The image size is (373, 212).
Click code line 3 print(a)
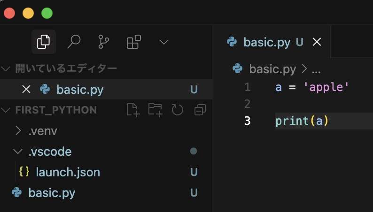click(x=302, y=121)
